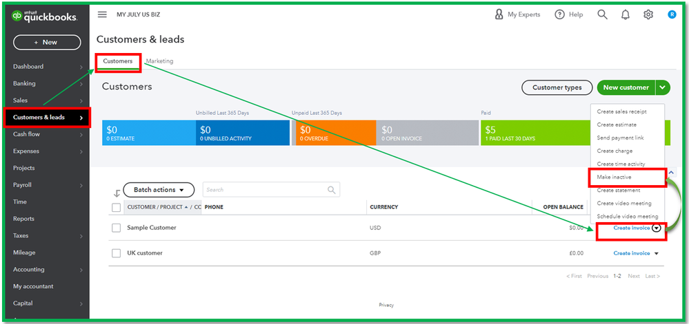The width and height of the screenshot is (689, 324).
Task: Expand the Dashboard sidebar item
Action: [81, 67]
